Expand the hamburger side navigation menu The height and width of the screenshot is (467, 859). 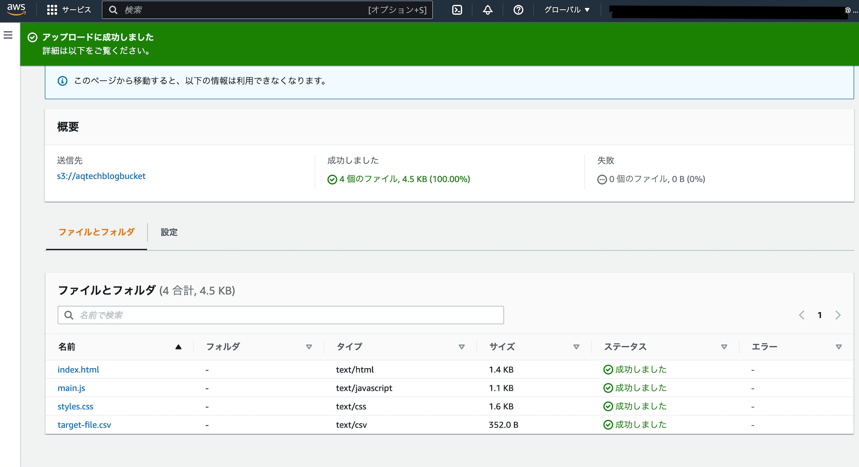point(8,35)
